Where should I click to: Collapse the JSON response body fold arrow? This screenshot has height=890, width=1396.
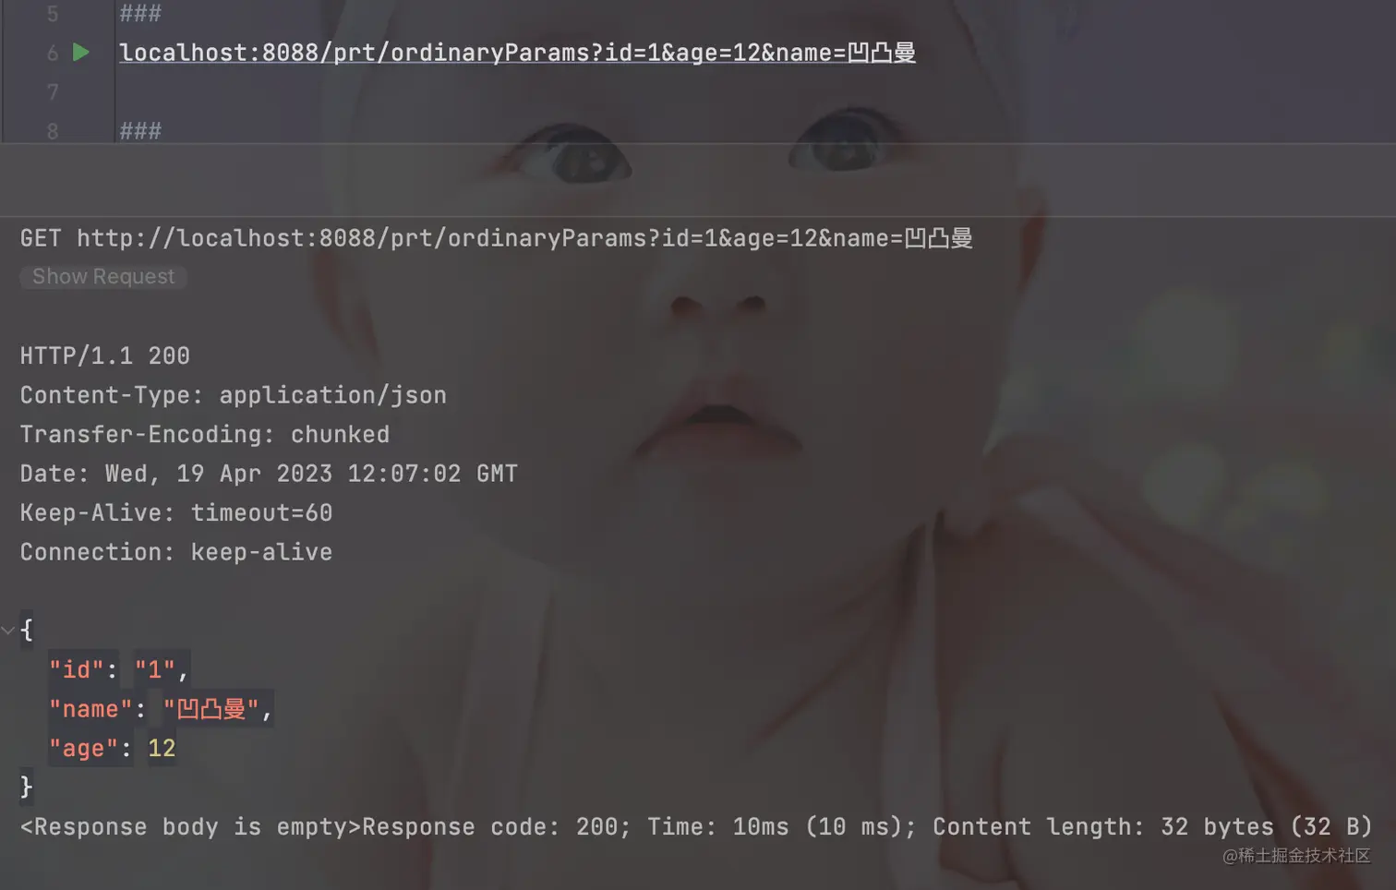click(x=8, y=631)
